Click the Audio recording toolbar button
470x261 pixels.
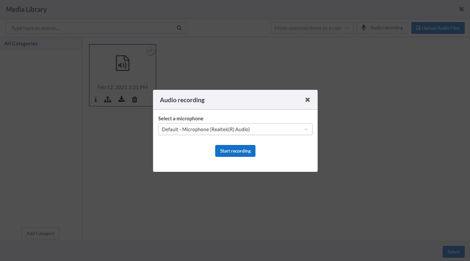(382, 28)
